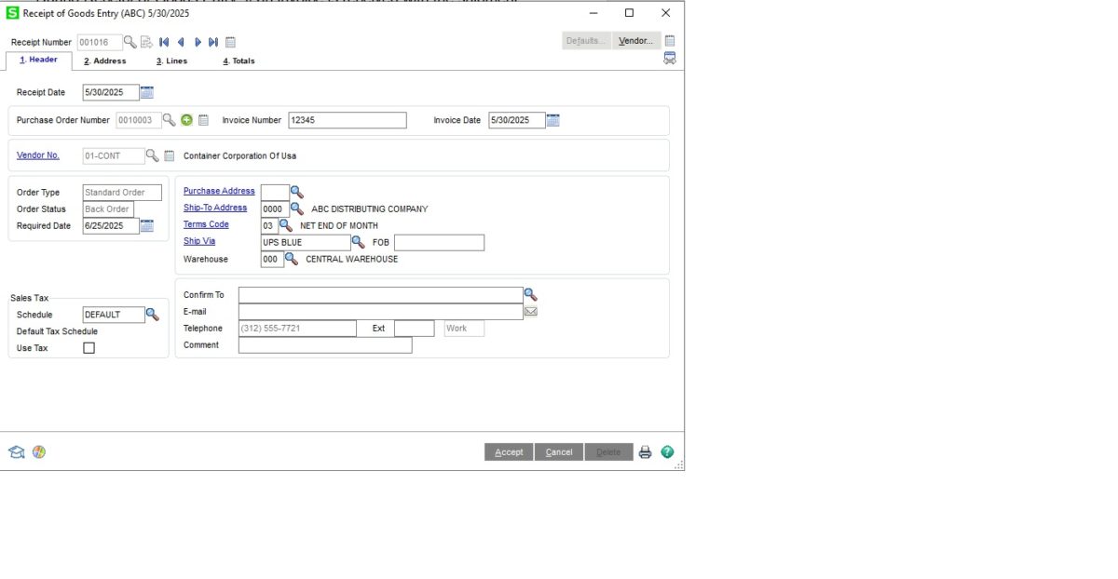Switch to the Lines tab
Image resolution: width=1118 pixels, height=579 pixels.
pyautogui.click(x=171, y=61)
